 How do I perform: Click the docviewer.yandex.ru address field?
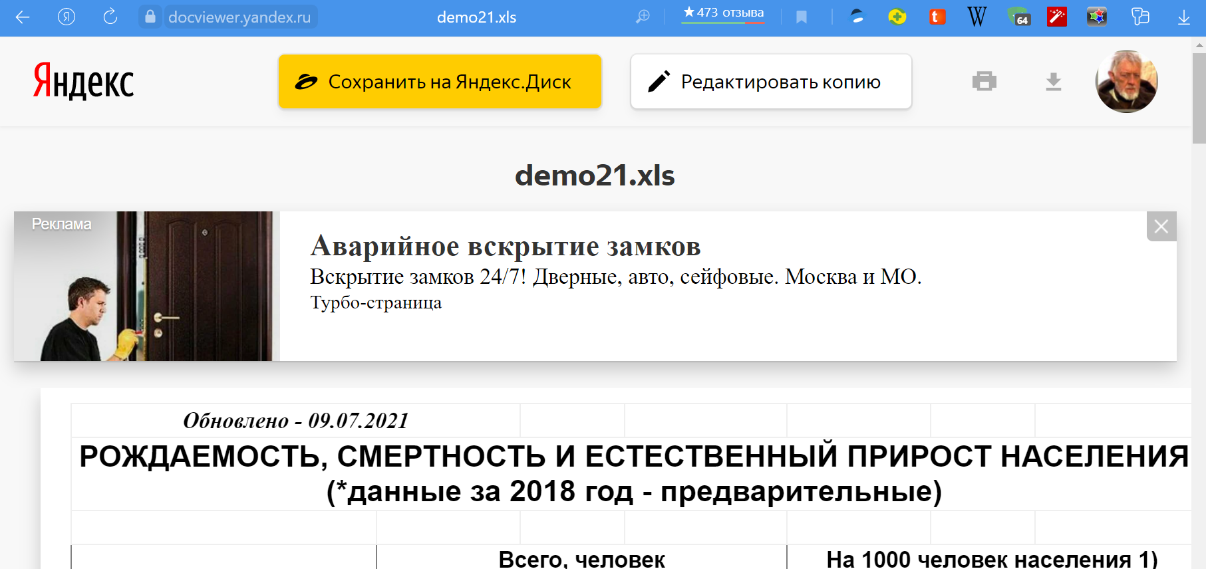click(x=239, y=17)
